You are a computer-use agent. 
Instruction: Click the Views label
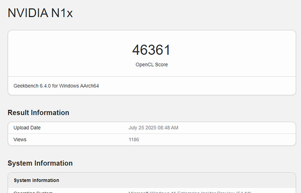coord(20,139)
